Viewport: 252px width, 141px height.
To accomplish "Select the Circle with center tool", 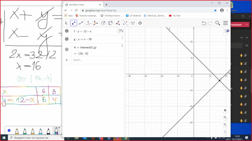I will point(103,23).
